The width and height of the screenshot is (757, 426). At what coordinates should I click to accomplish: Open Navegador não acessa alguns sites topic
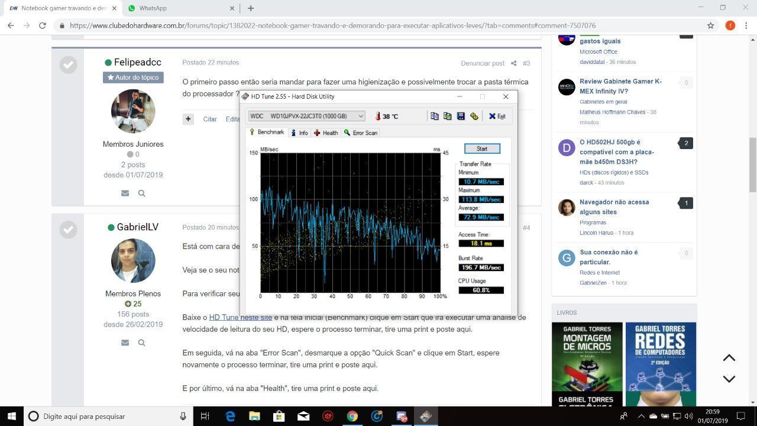(x=614, y=207)
